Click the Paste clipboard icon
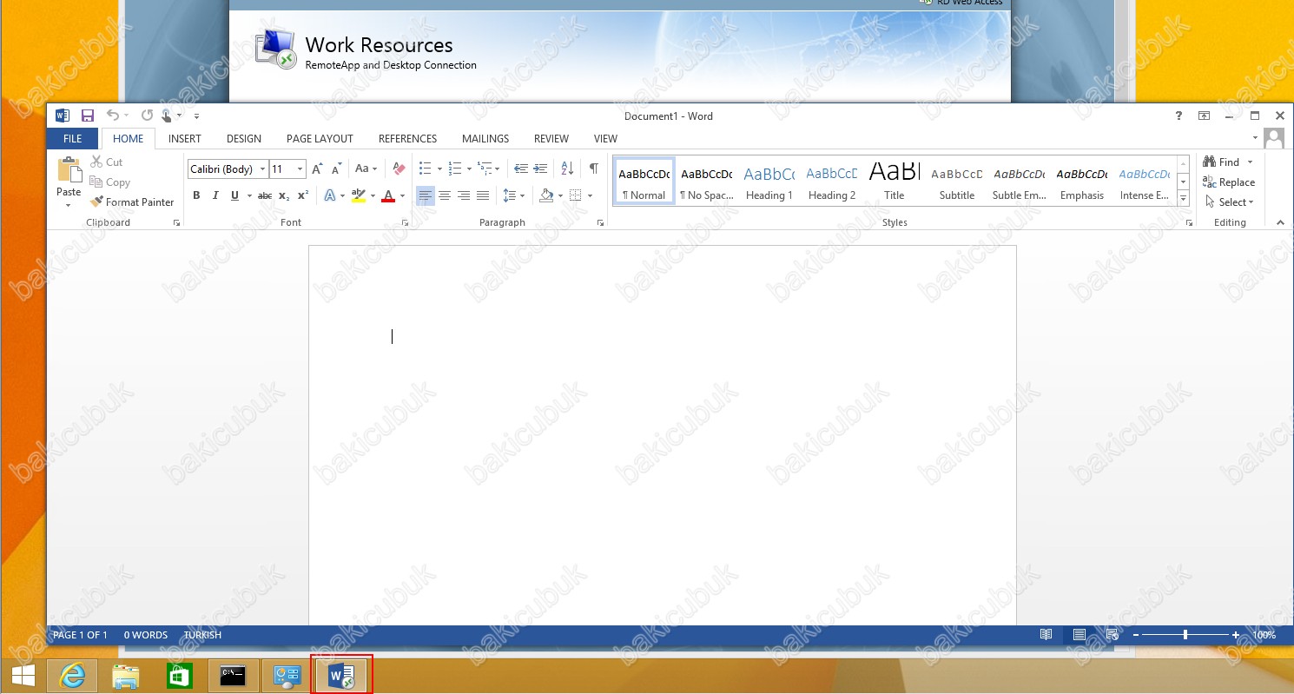This screenshot has width=1294, height=694. 69,170
